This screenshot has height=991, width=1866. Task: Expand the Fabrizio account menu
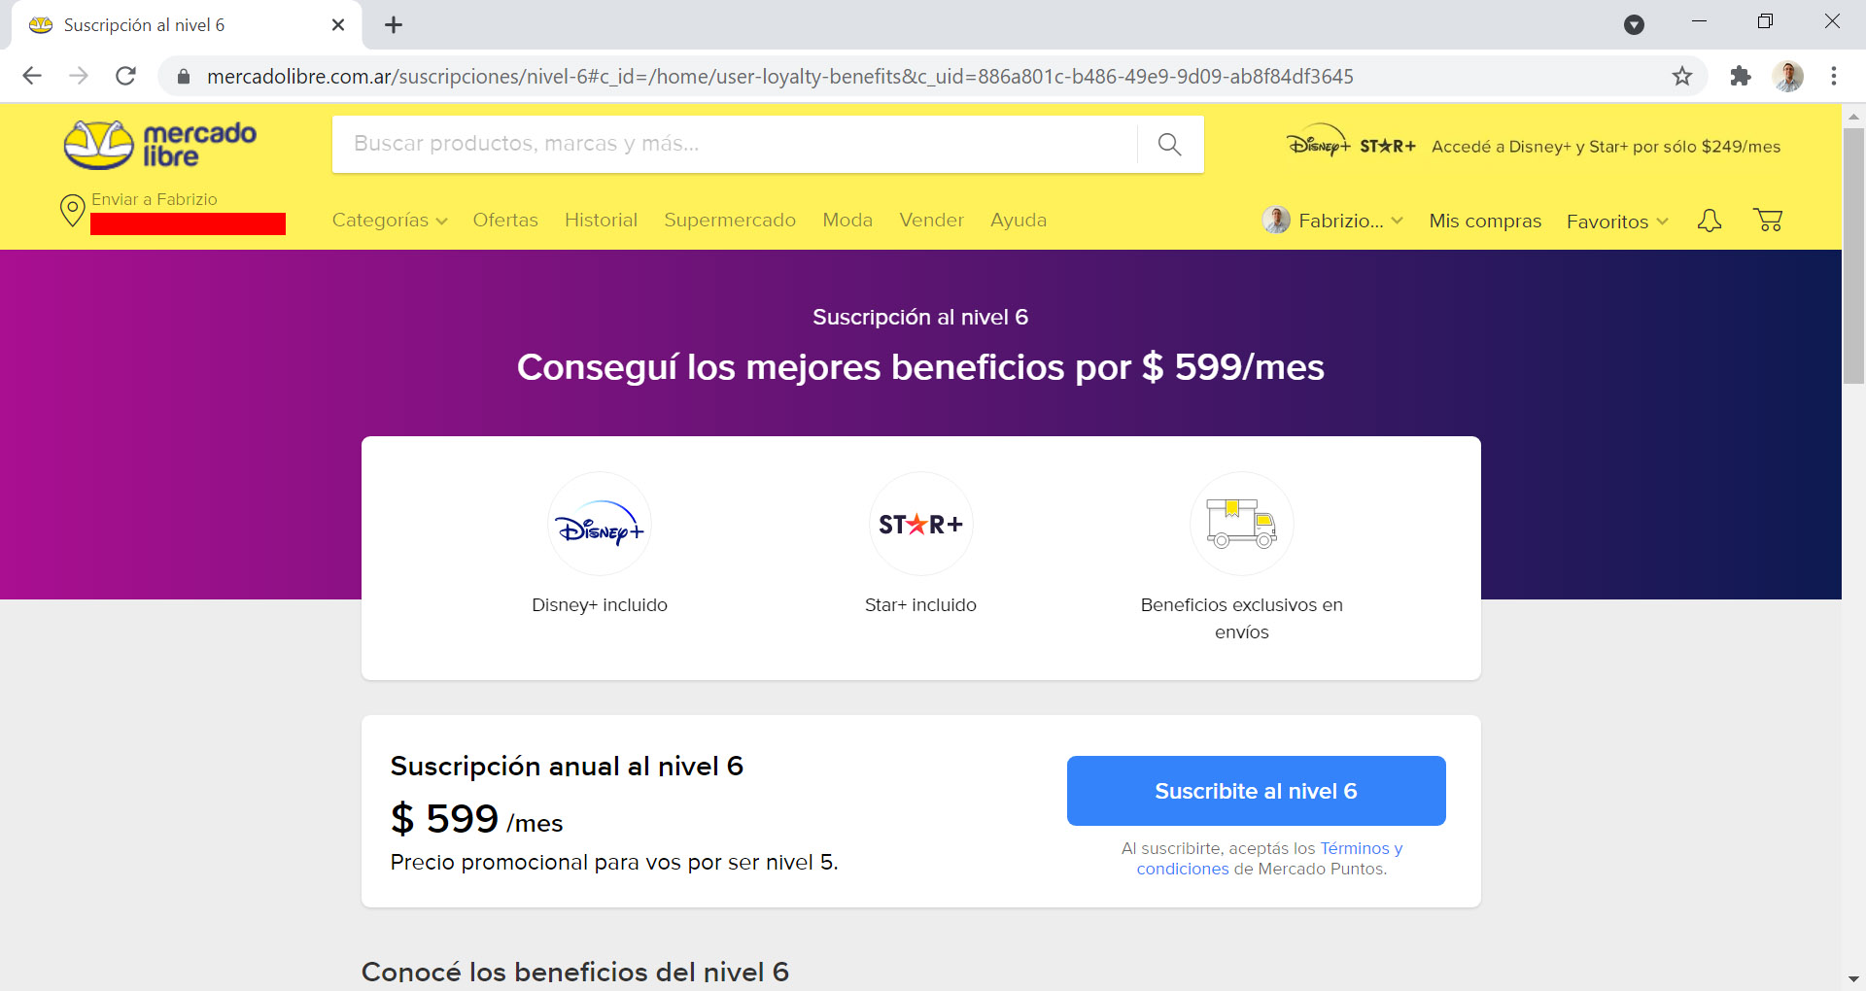pos(1351,221)
